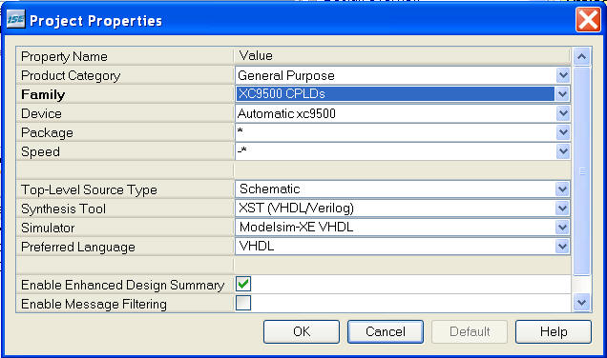Expand Top-Level Source Type dropdown arrow
Screen dimensions: 607x358
[x=562, y=189]
